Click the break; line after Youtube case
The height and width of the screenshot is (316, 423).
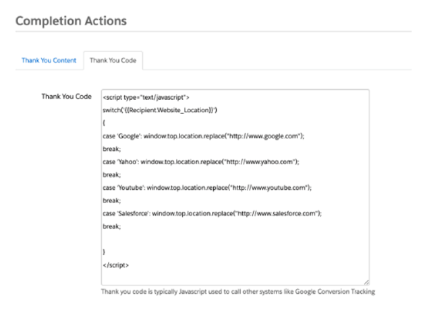112,201
